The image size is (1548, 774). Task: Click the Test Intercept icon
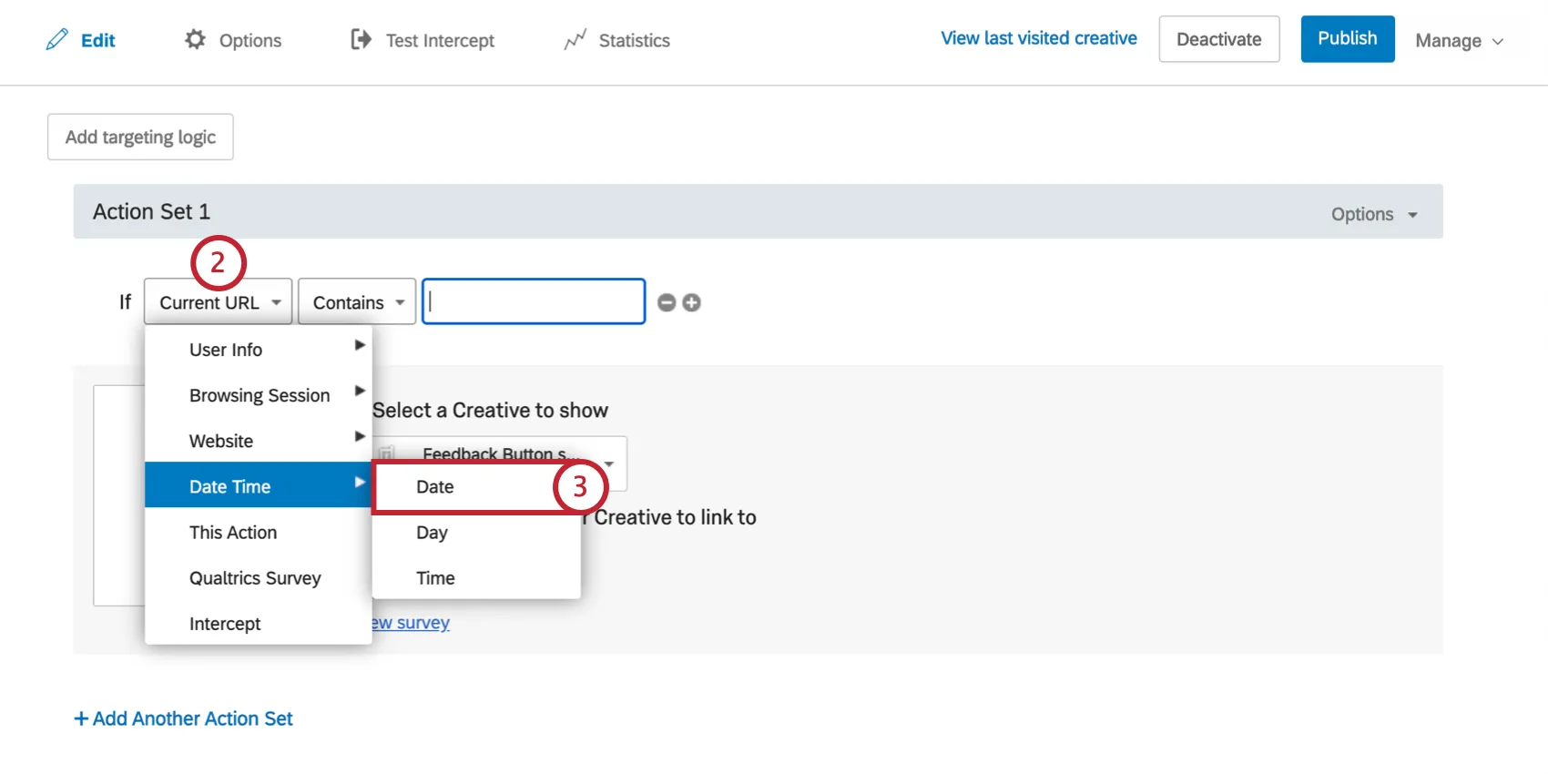[x=359, y=39]
